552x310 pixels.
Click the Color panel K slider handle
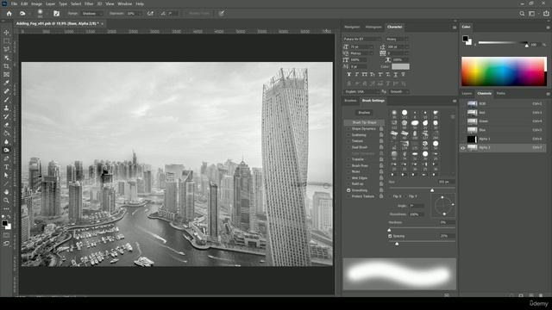pos(527,46)
